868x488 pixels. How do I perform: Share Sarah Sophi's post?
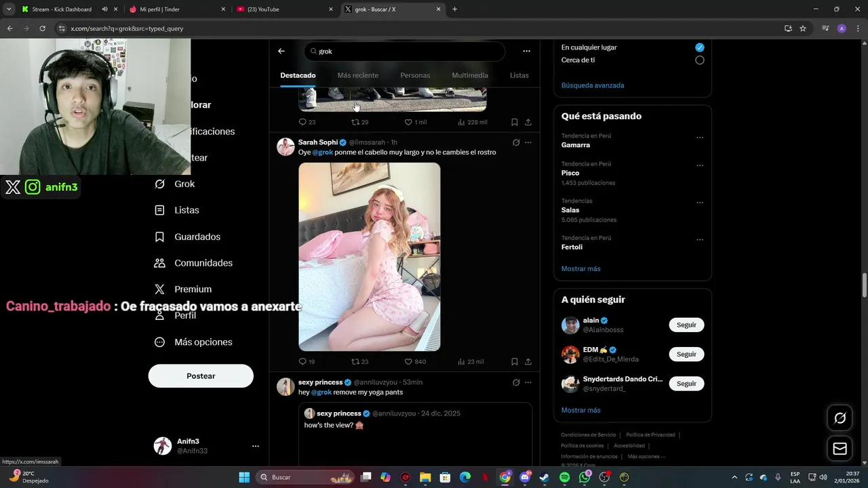click(528, 362)
